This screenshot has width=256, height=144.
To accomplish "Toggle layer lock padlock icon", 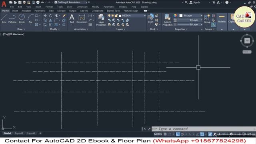I will click(x=116, y=16).
